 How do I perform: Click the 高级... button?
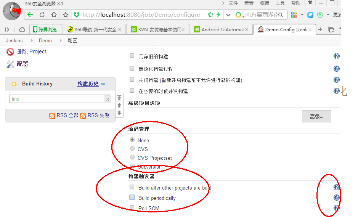[316, 116]
